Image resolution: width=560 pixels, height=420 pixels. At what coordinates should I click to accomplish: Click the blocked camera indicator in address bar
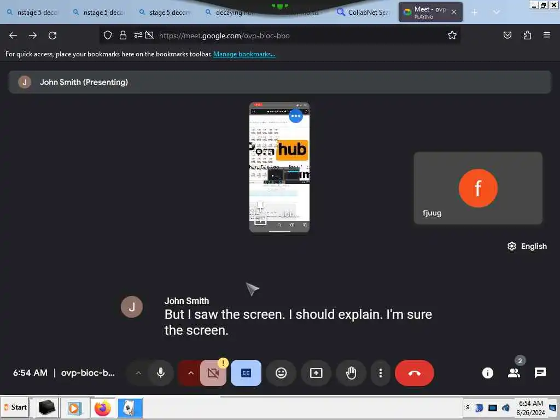149,36
